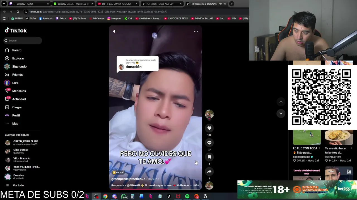357x200 pixels.
Task: Mute the Respuesta a @BRAYAN tab audio
Action: [220, 4]
